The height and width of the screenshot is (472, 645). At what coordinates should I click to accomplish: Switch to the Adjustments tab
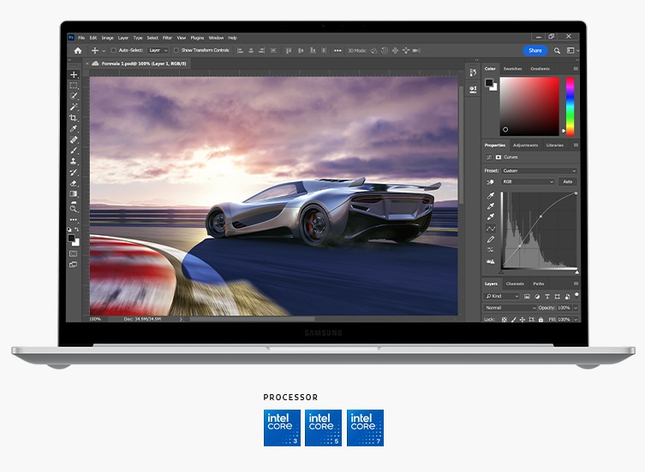(x=525, y=145)
